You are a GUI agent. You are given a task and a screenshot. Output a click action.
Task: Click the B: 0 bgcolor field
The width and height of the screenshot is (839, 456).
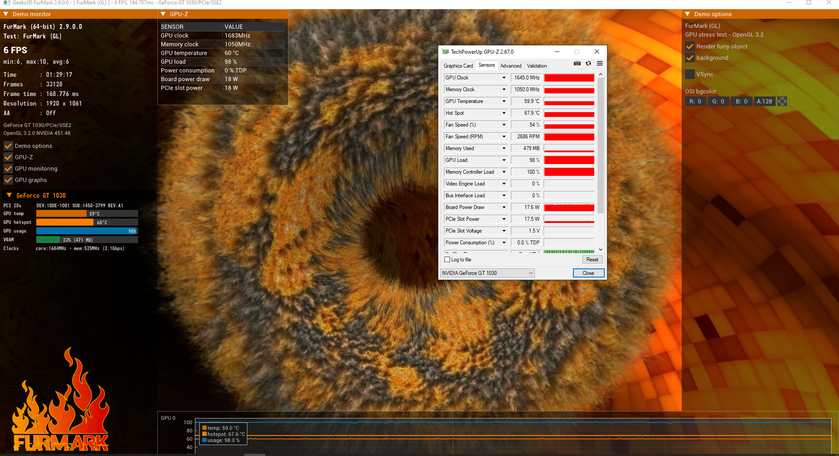pyautogui.click(x=741, y=101)
